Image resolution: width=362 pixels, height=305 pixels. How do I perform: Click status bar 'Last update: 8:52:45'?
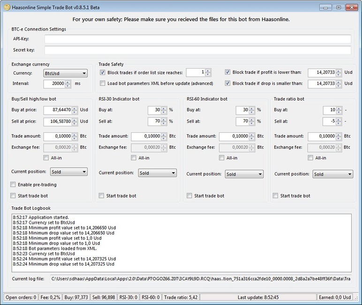[x=258, y=297]
